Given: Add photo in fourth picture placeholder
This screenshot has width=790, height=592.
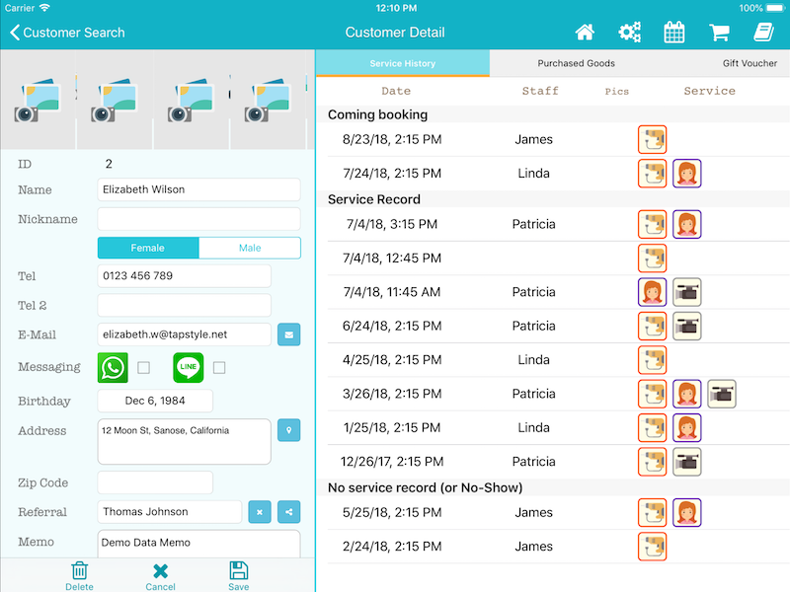Looking at the screenshot, I should coord(268,101).
